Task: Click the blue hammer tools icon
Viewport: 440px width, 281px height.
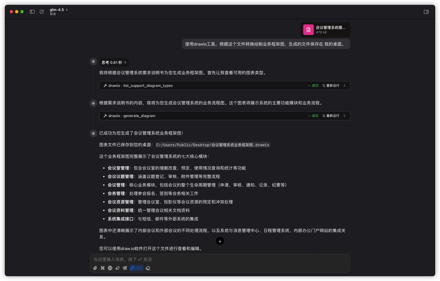Action: pos(132,268)
